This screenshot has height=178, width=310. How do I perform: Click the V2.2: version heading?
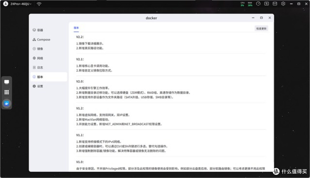80,37
